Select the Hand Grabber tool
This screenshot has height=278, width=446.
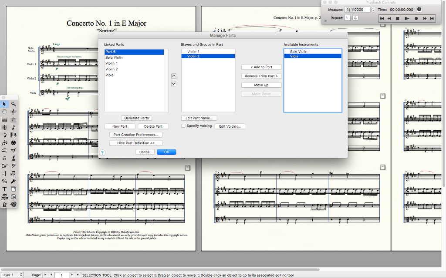(x=4, y=112)
